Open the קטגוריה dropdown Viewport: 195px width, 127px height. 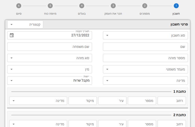tap(25, 25)
